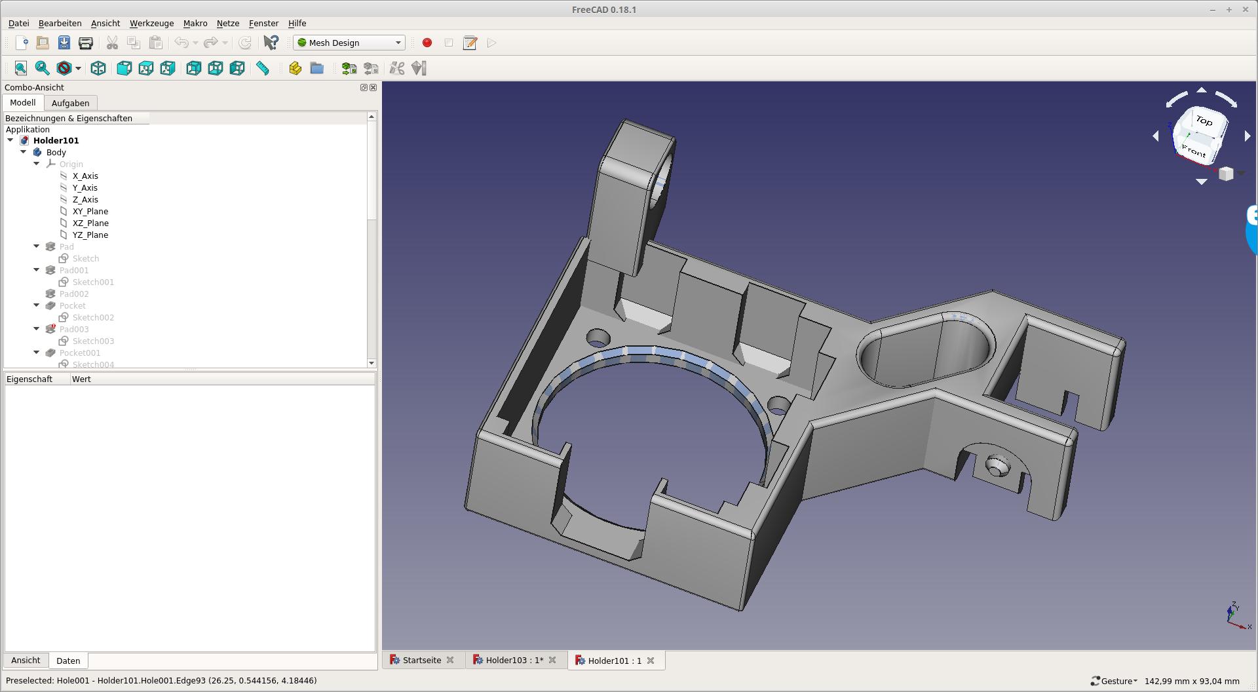Viewport: 1258px width, 692px height.
Task: Open a file using the folder icon
Action: click(43, 43)
